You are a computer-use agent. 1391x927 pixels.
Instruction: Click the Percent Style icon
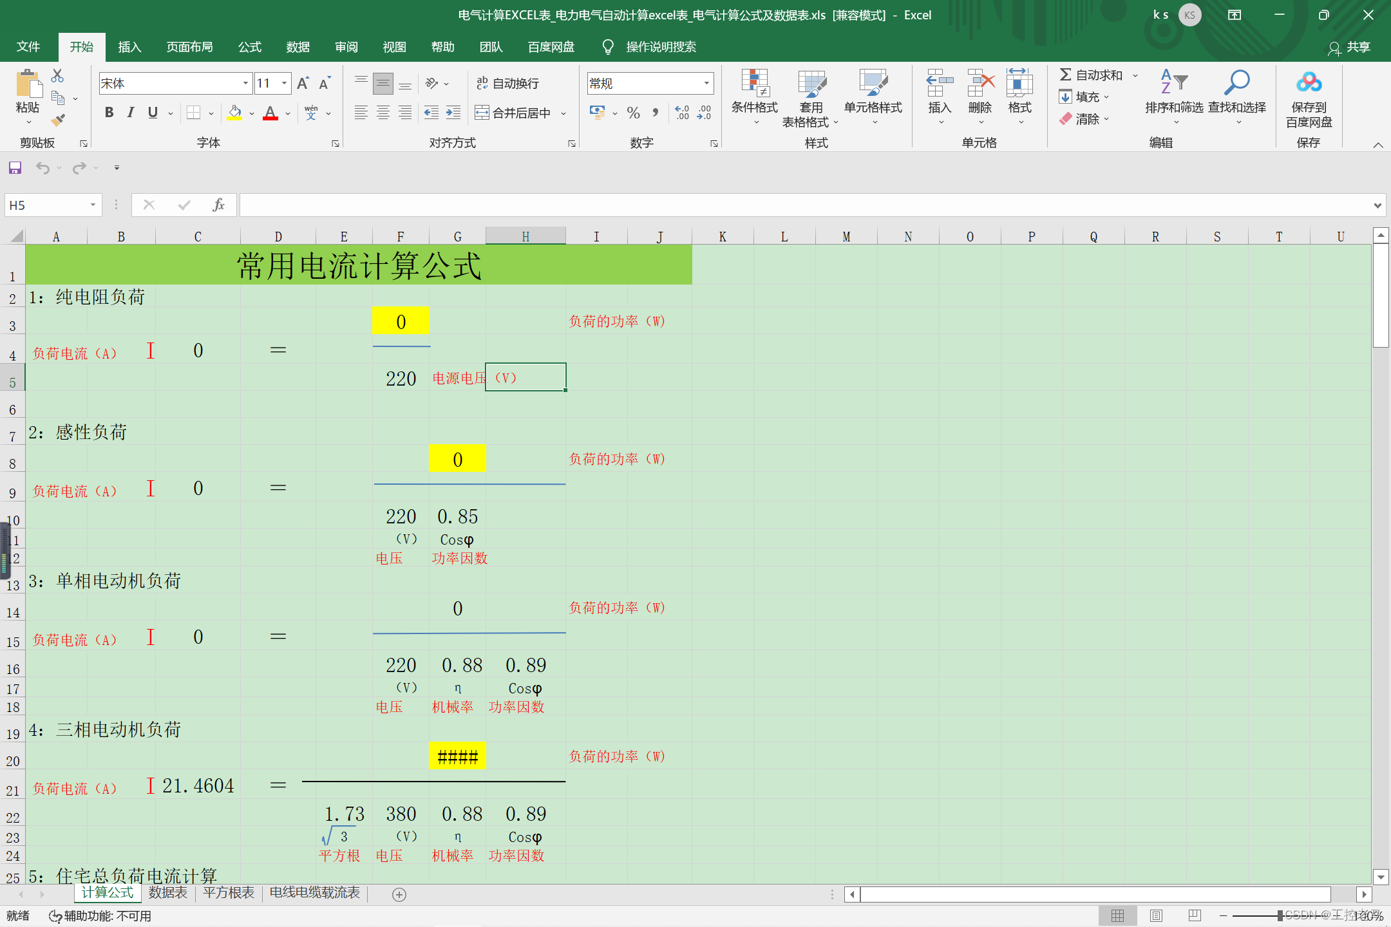tap(633, 113)
